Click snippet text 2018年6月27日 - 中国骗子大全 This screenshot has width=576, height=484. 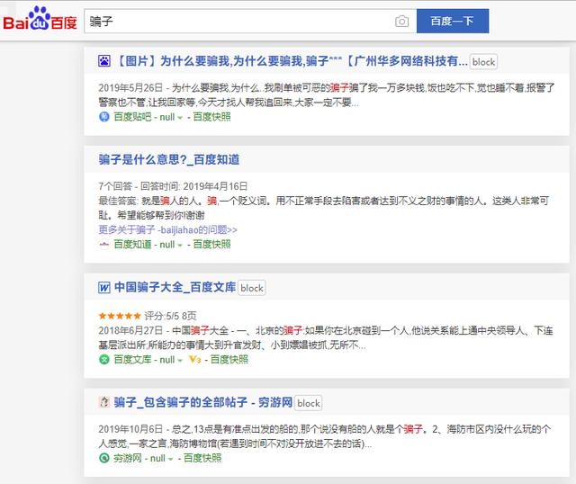click(x=326, y=338)
